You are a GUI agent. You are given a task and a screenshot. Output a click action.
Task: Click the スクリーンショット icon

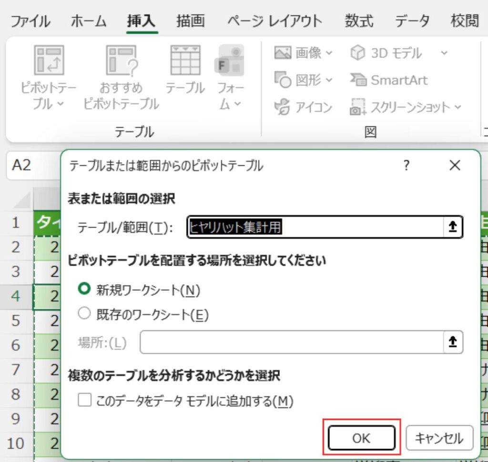pos(358,107)
